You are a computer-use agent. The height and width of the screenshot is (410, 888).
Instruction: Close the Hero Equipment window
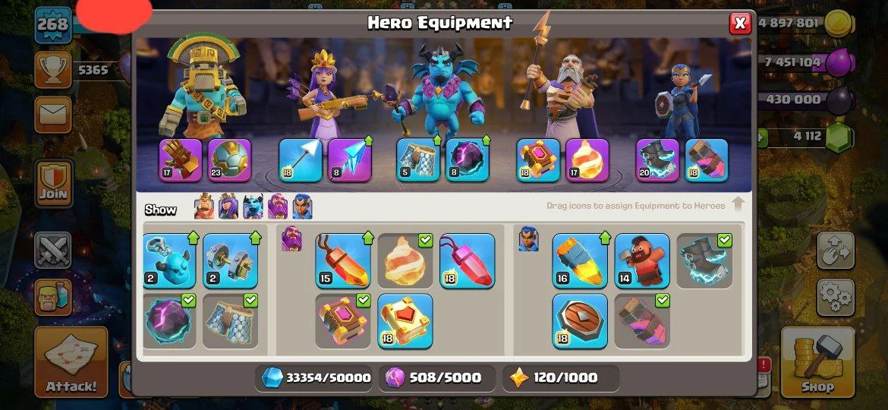pyautogui.click(x=740, y=24)
